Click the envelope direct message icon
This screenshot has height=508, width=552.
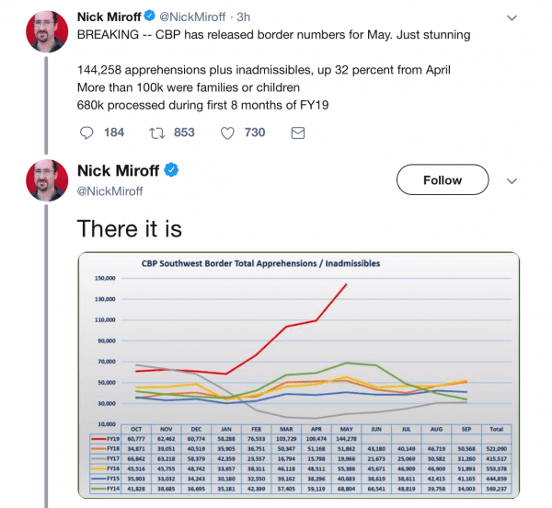tap(297, 133)
